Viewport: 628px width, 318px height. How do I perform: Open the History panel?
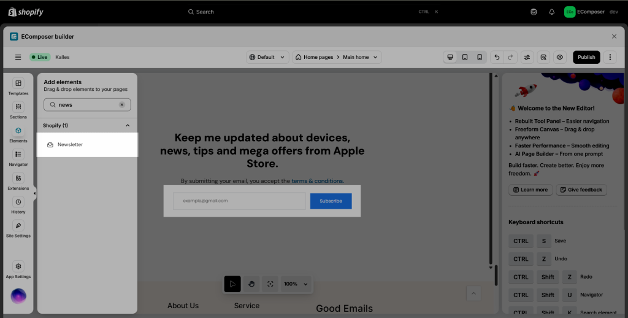click(x=18, y=205)
